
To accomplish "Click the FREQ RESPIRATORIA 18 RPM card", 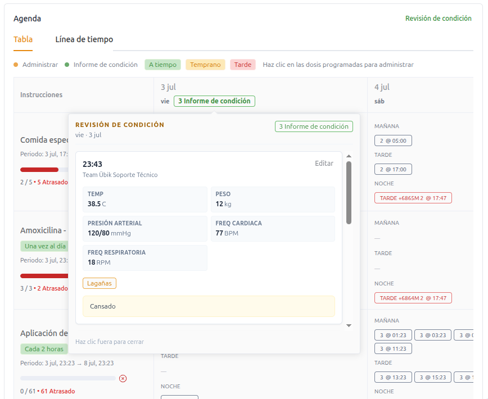I will (x=145, y=258).
